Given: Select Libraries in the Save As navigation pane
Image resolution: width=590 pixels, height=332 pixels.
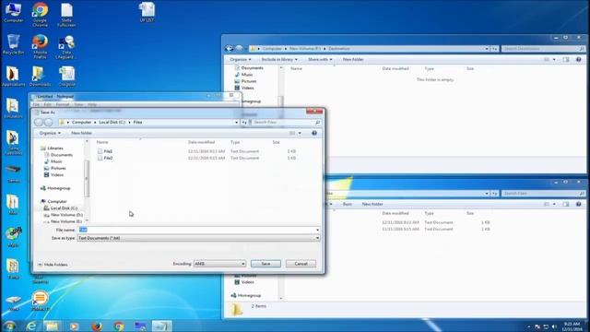Looking at the screenshot, I should 52,148.
